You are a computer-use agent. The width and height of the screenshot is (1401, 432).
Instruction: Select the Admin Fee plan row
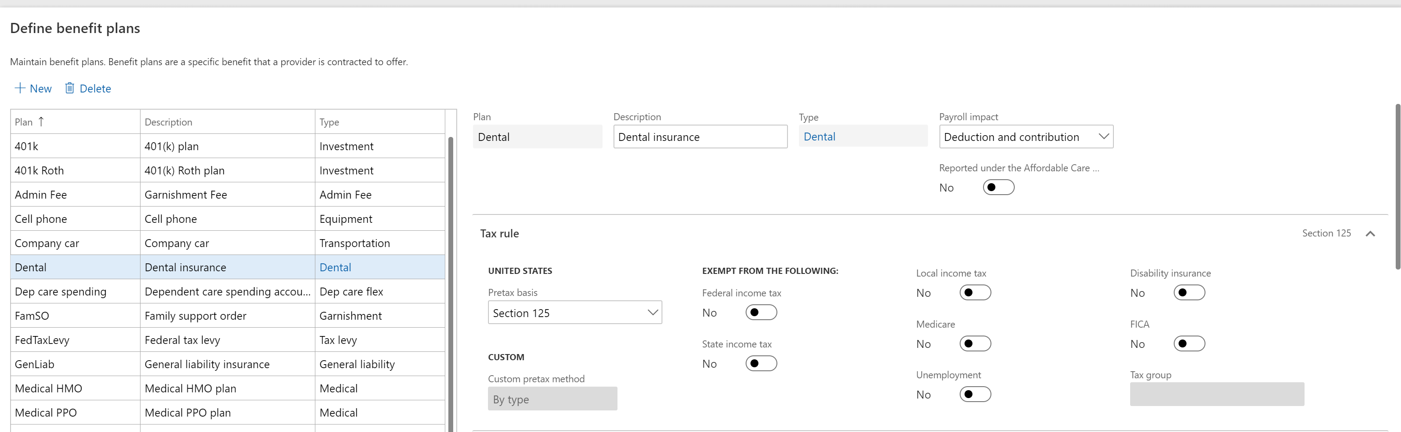coord(227,194)
